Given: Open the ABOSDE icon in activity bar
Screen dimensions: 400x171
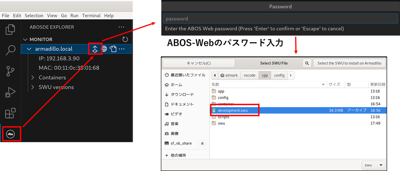Looking at the screenshot, I should [x=11, y=134].
